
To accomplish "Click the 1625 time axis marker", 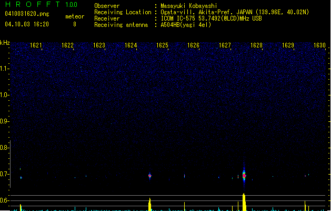I will 162,45.
